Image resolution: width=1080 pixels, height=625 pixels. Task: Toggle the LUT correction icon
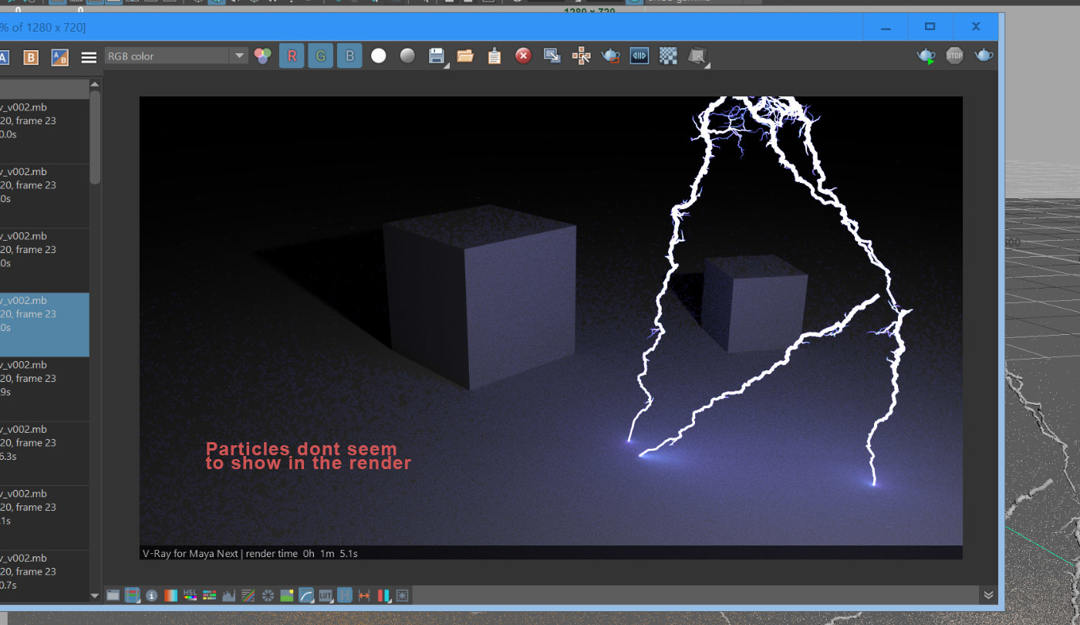tap(326, 595)
